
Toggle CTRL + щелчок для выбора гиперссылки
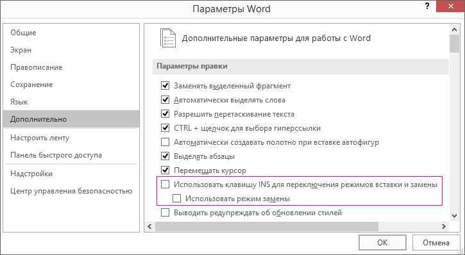(x=165, y=128)
